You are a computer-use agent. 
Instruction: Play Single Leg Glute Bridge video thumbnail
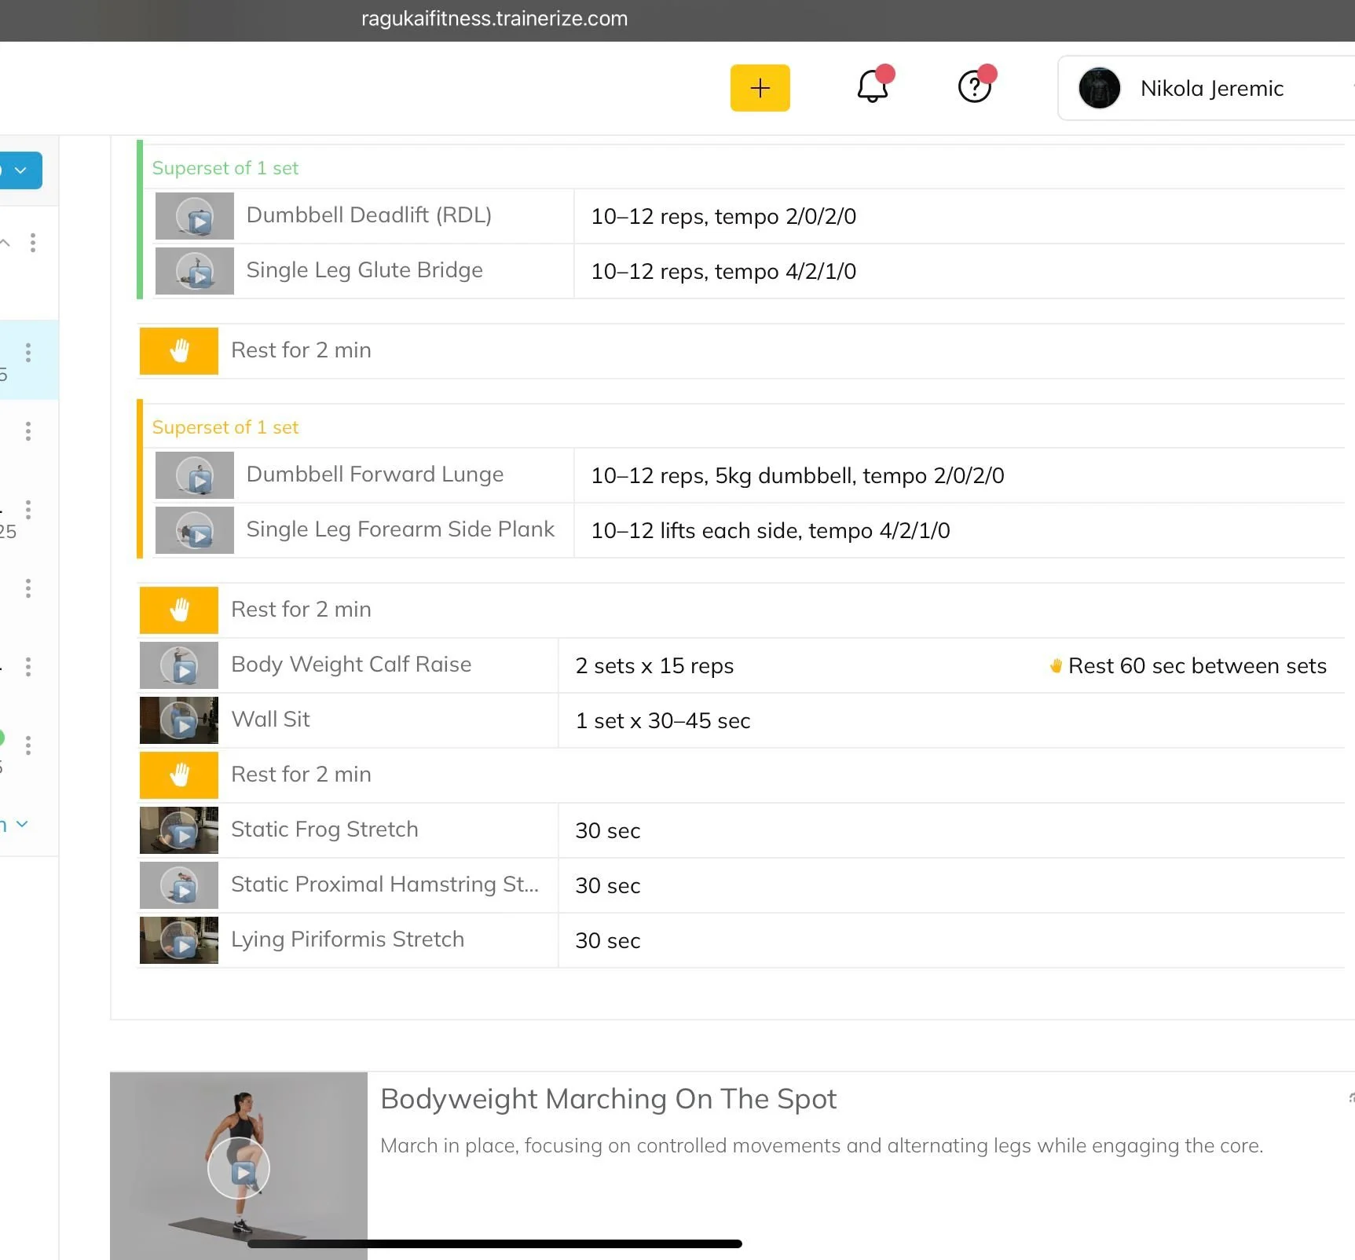coord(195,271)
